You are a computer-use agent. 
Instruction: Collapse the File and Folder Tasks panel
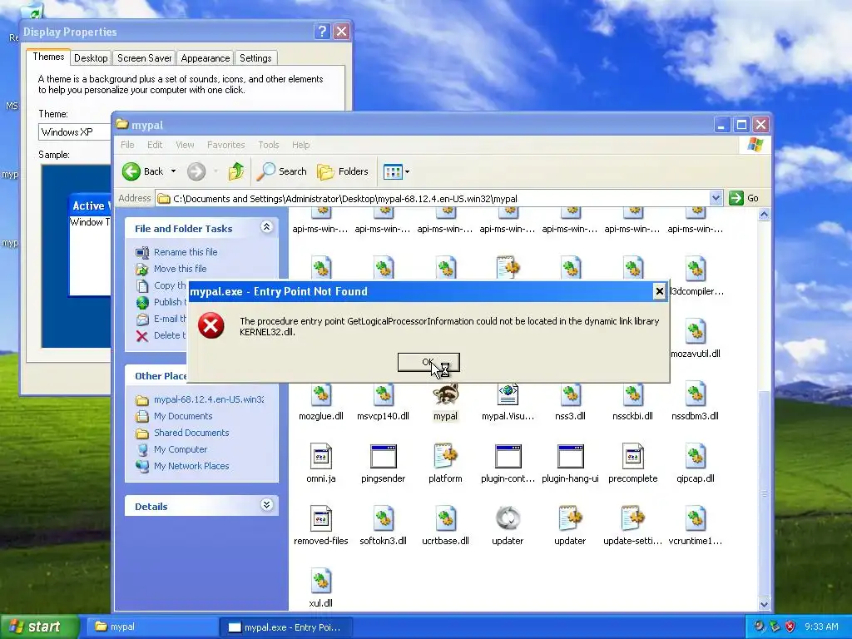[x=266, y=227]
